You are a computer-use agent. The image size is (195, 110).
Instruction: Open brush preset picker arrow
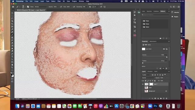(25, 7)
